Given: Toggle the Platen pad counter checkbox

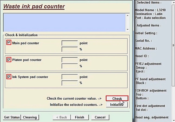Looking at the screenshot, I should [9, 60].
